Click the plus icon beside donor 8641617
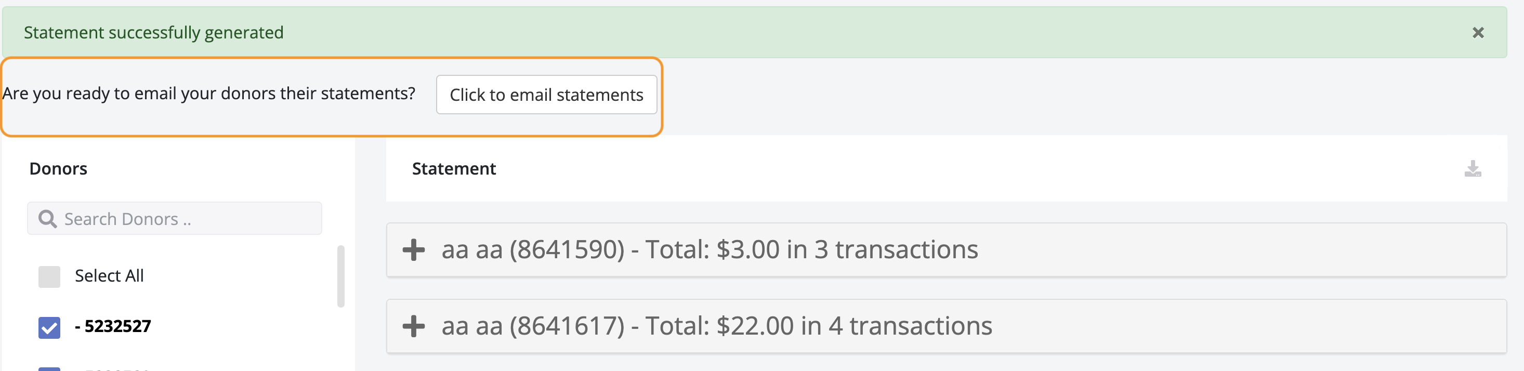This screenshot has height=371, width=1524. click(415, 326)
